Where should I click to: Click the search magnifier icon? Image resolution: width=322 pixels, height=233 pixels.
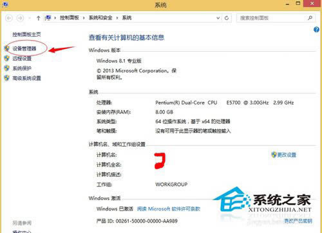pos(310,18)
